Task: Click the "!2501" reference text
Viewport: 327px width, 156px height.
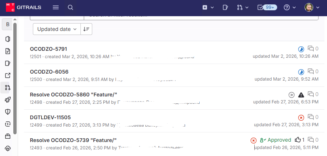Action: pyautogui.click(x=36, y=56)
